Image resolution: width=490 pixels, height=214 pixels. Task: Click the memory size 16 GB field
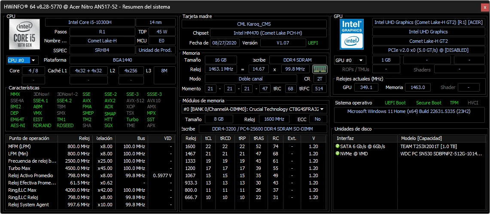coord(221,60)
